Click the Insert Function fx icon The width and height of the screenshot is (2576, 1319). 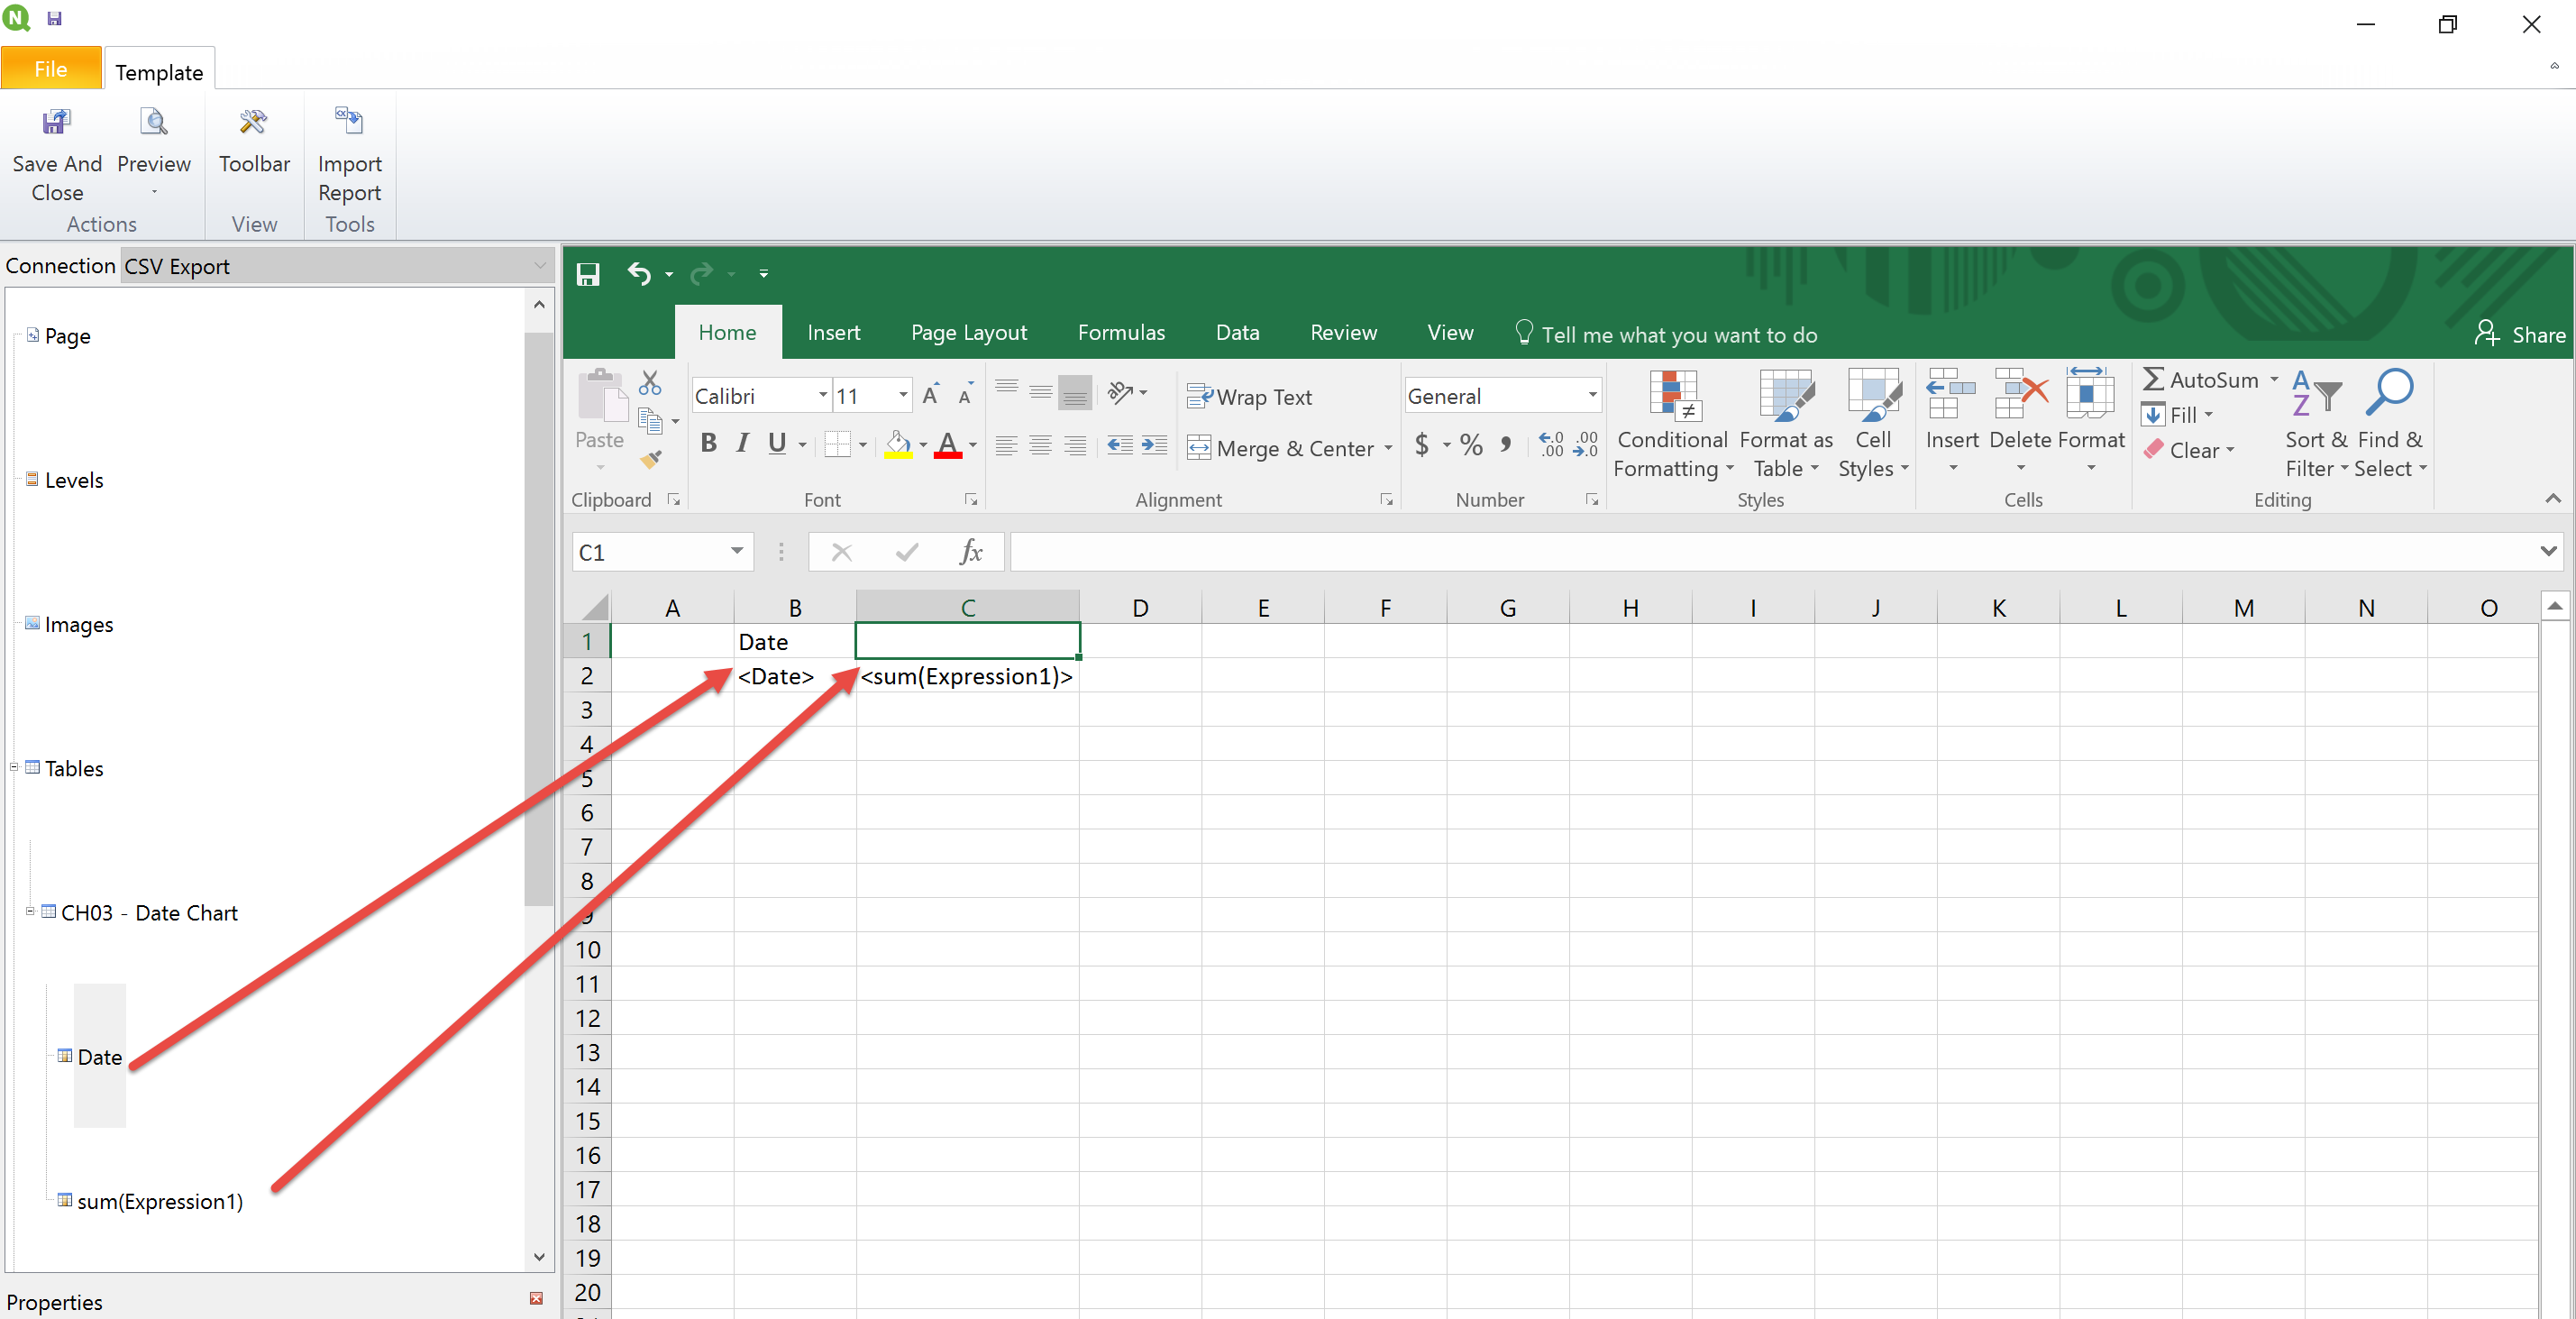point(970,552)
